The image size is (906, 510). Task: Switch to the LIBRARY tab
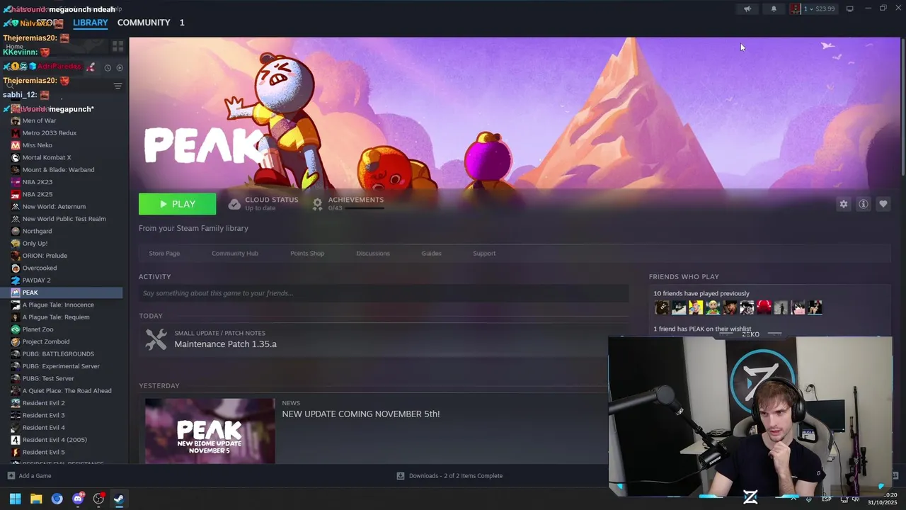(91, 23)
